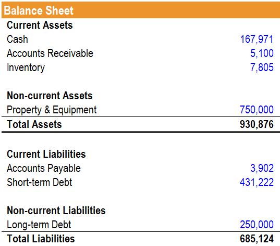Select the Accounts Receivable label
The image size is (280, 246).
pyautogui.click(x=50, y=53)
